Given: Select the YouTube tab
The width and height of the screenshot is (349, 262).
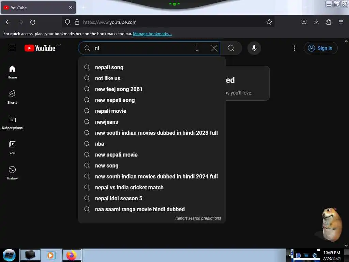Looking at the screenshot, I should (x=38, y=8).
